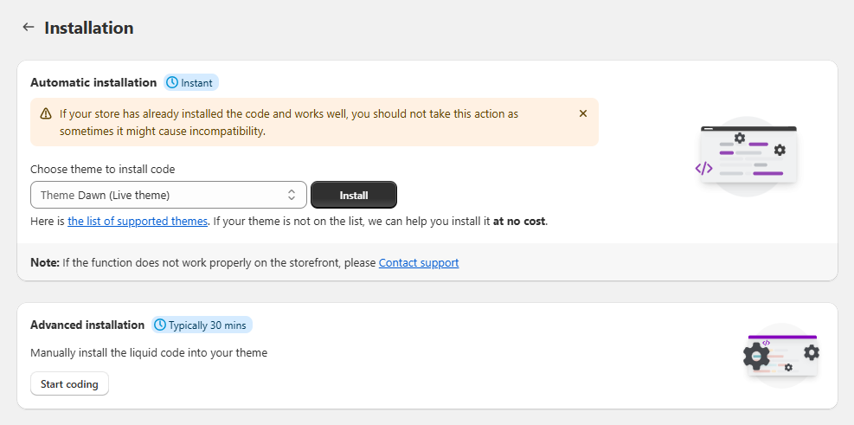Image resolution: width=854 pixels, height=425 pixels.
Task: Click the Instant badge label
Action: 197,83
